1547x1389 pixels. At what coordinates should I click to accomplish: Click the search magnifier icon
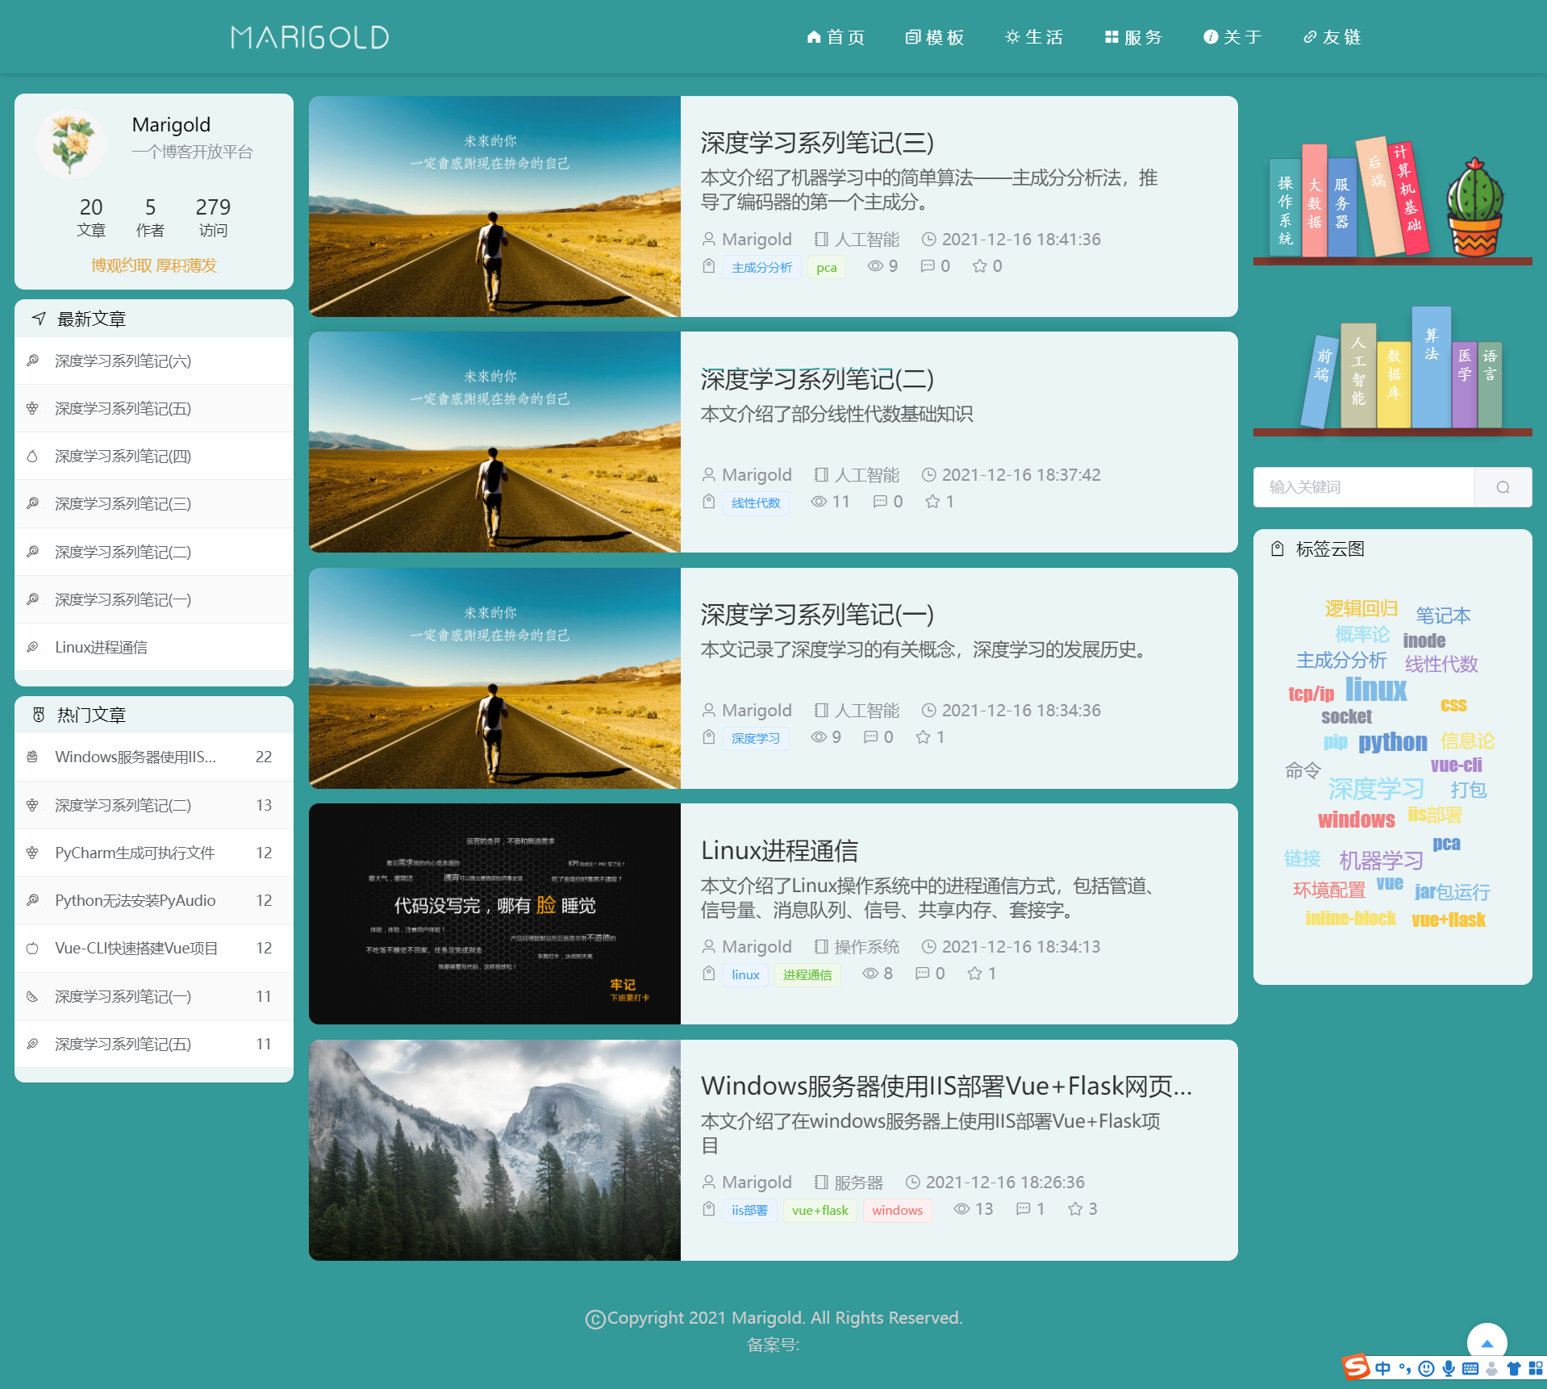coord(1503,487)
